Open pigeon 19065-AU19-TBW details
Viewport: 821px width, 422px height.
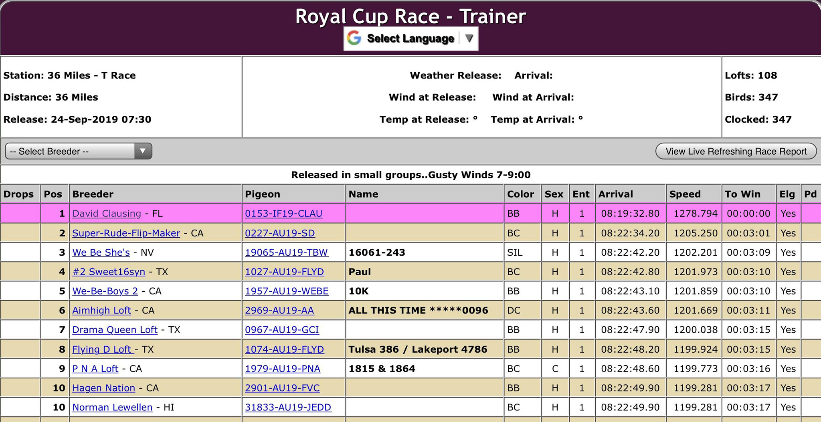[286, 252]
